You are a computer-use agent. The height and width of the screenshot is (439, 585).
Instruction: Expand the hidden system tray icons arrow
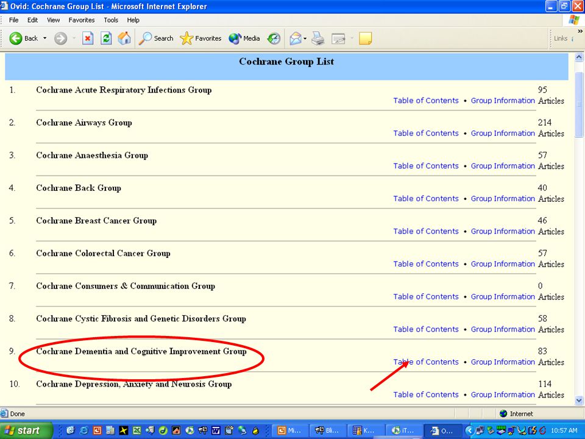click(469, 430)
